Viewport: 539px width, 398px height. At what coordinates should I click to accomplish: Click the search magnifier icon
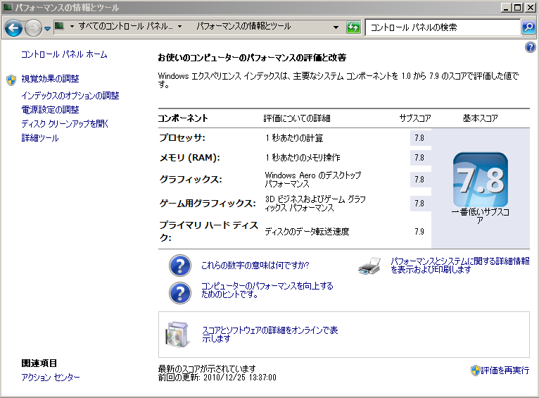528,27
